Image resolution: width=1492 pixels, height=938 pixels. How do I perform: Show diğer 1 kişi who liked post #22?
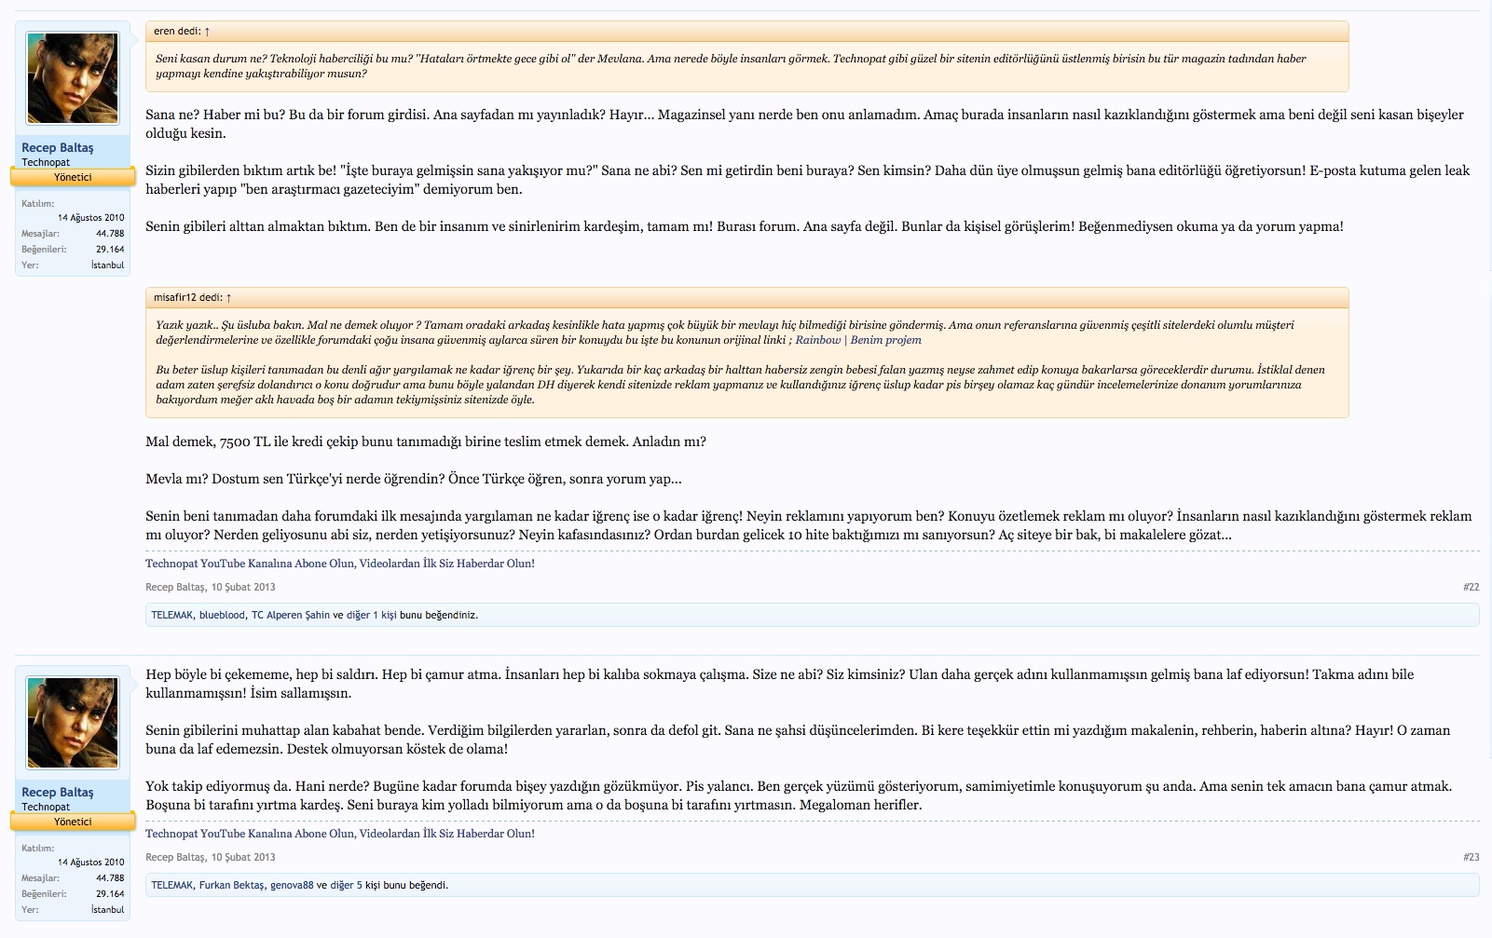tap(372, 615)
